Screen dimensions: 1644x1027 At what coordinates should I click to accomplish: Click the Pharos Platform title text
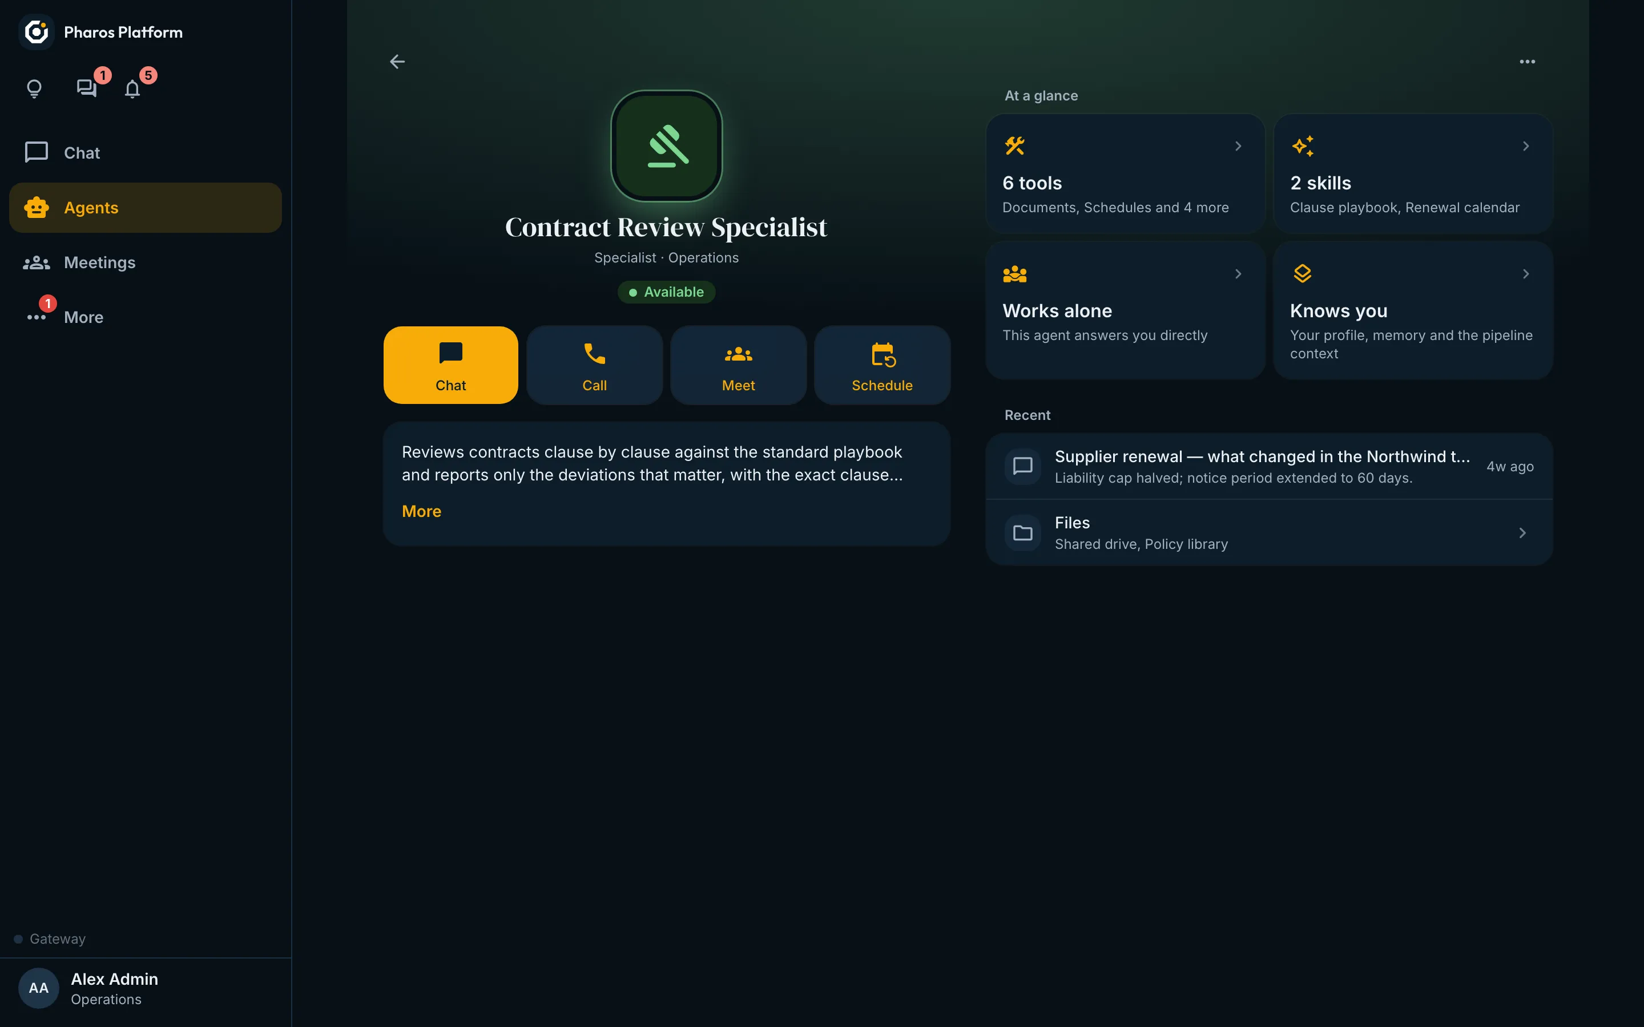(123, 32)
